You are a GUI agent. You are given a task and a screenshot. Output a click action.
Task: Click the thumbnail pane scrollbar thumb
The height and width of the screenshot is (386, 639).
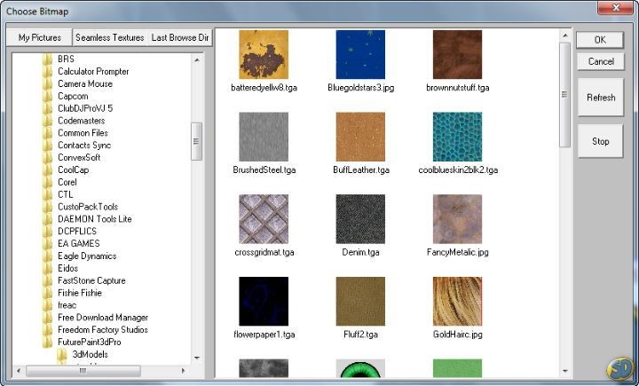[564, 95]
